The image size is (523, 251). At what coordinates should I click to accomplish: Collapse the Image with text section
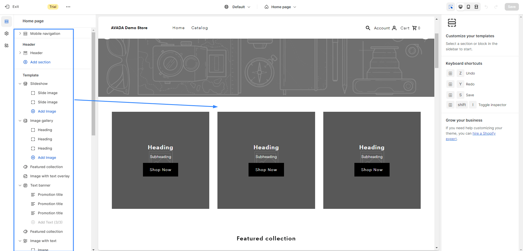click(x=20, y=241)
